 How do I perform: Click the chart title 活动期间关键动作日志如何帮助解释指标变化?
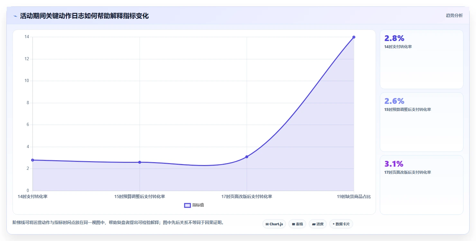[84, 16]
